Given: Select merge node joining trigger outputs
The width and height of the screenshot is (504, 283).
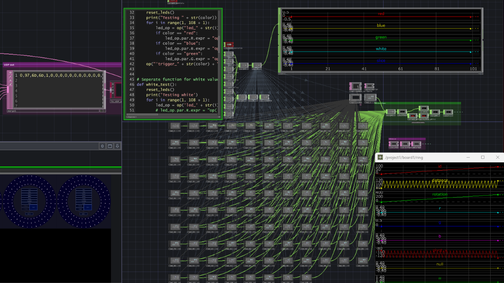Looking at the screenshot, I should pyautogui.click(x=243, y=65).
